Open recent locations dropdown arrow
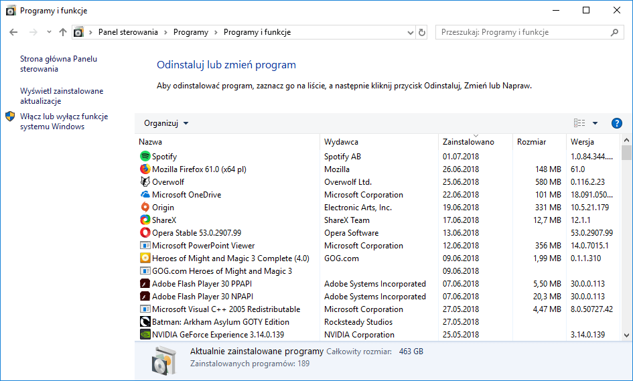633x381 pixels. (x=49, y=32)
